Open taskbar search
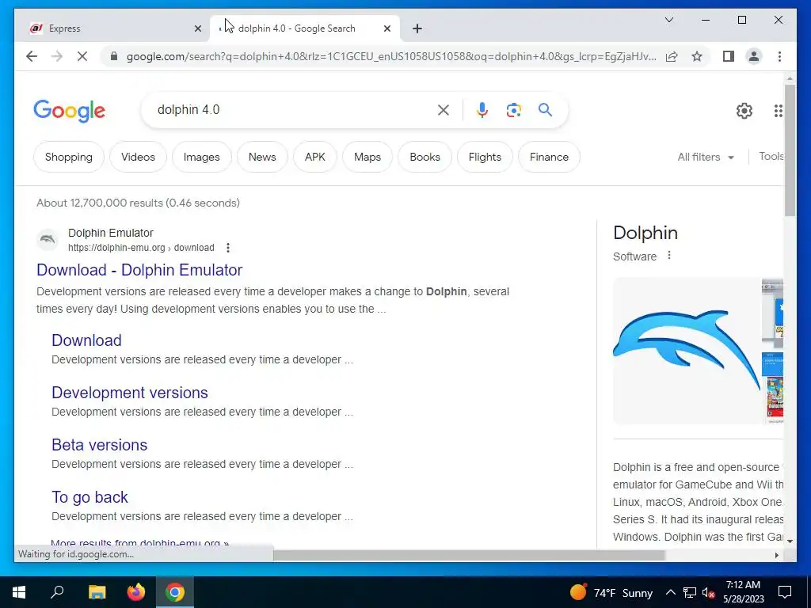811x608 pixels. 57,592
